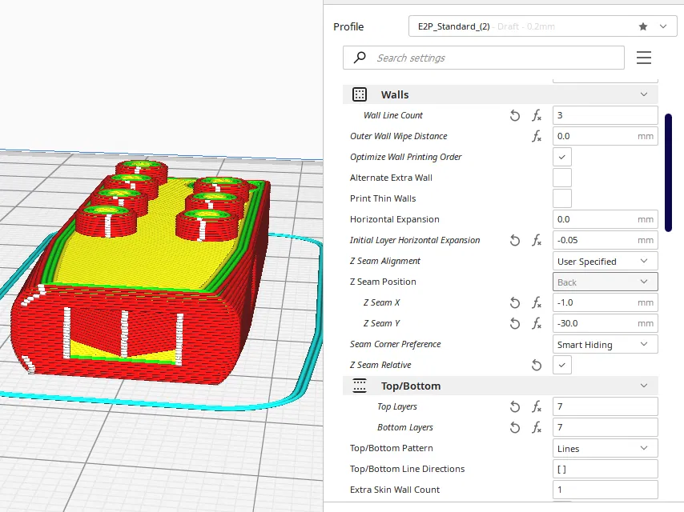Click the Search settings field
684x512 pixels.
click(483, 58)
